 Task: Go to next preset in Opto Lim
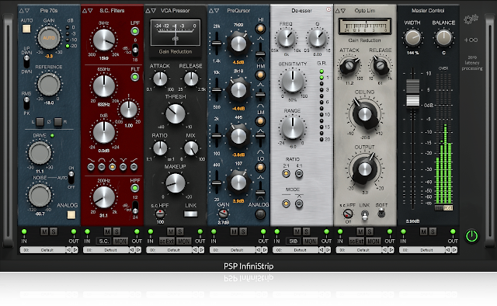point(391,250)
